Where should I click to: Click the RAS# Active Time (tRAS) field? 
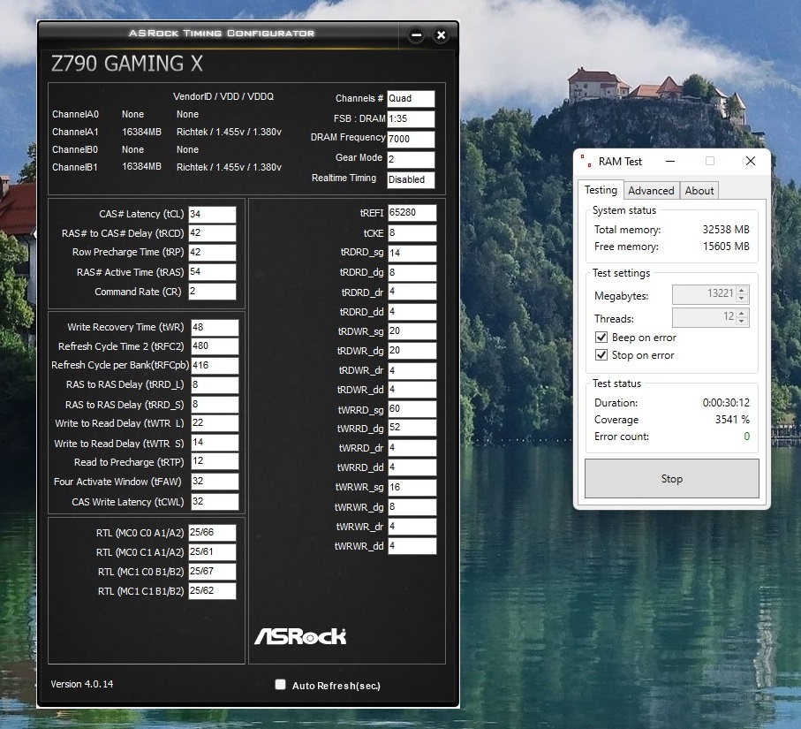212,272
